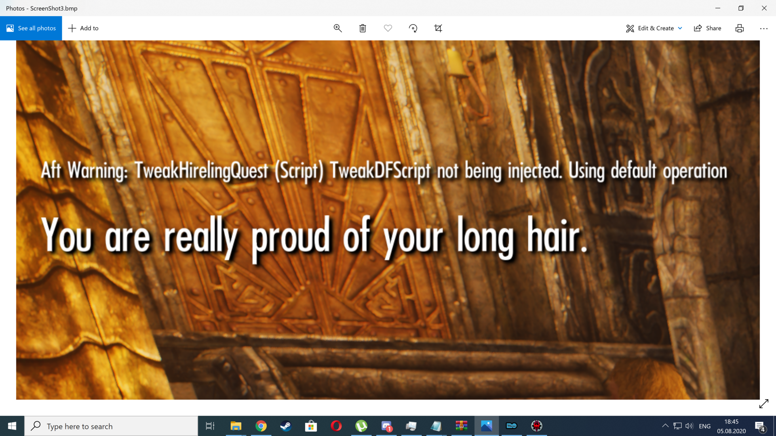The height and width of the screenshot is (436, 776).
Task: Open the white folder app in taskbar
Action: (411, 426)
